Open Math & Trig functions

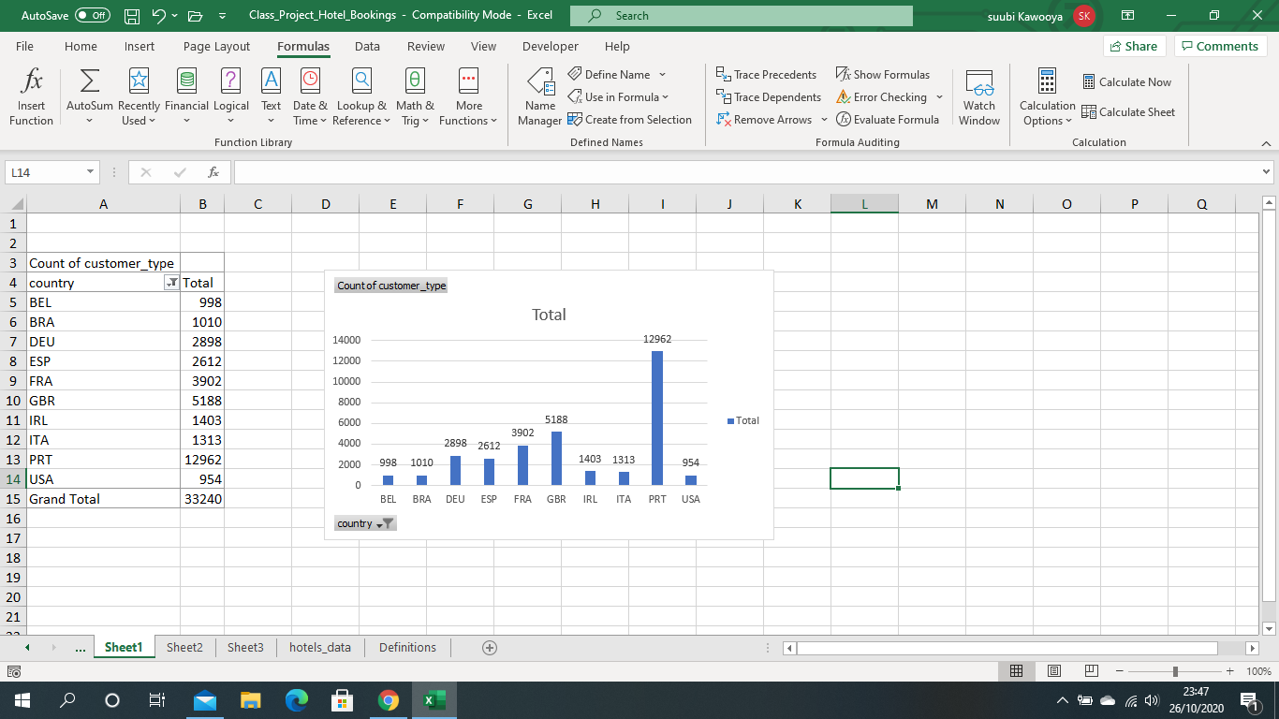point(415,97)
